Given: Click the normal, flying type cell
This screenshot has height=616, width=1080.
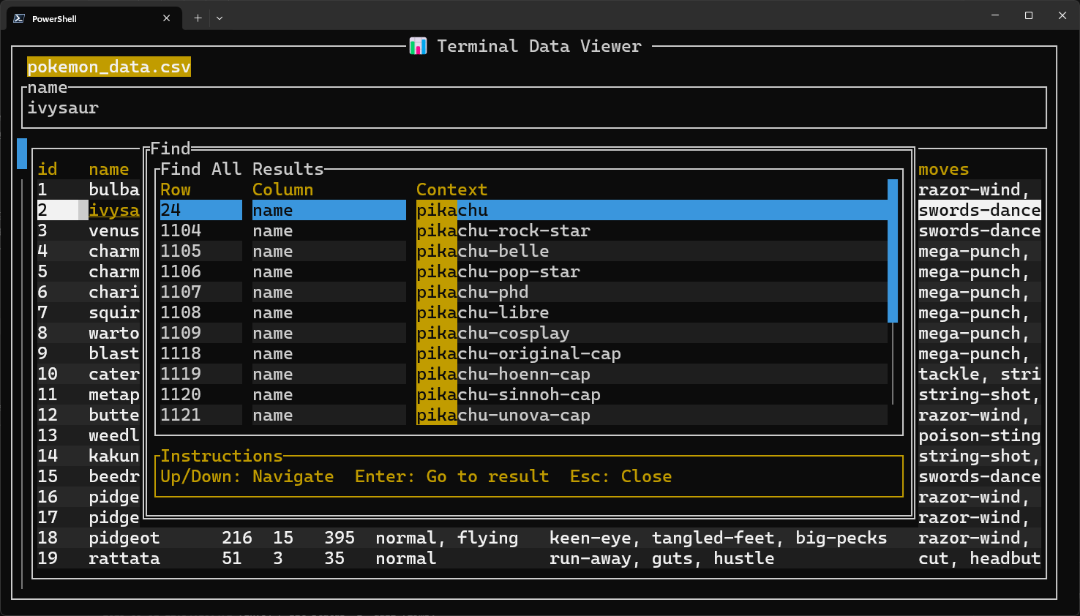Looking at the screenshot, I should [447, 538].
